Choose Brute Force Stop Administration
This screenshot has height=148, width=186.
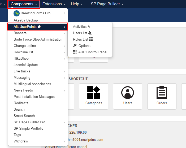tap(38, 39)
